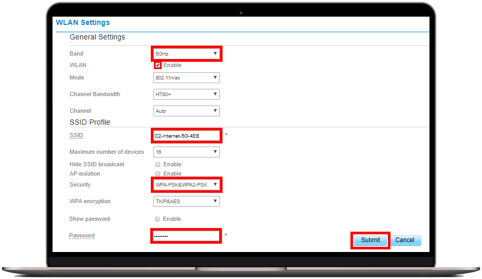Viewport: 482px width, 279px height.
Task: Uncheck the WLAN Enable checkbox
Action: (158, 65)
